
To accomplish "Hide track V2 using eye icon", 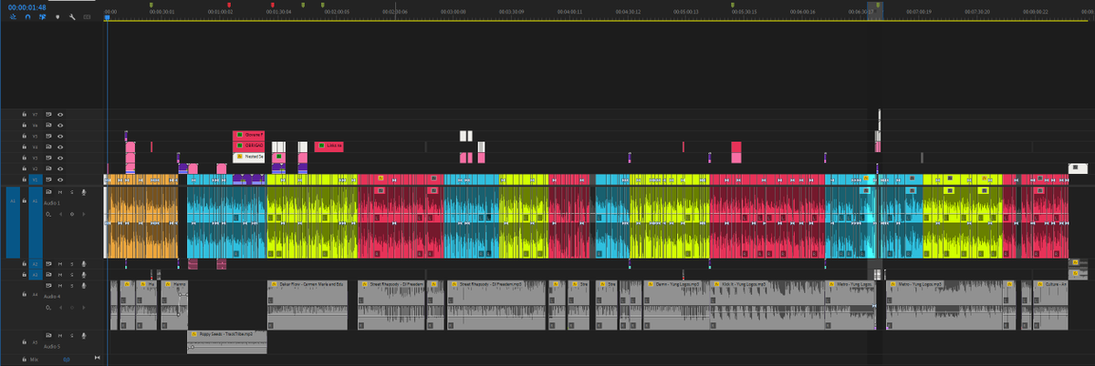I will coord(60,168).
